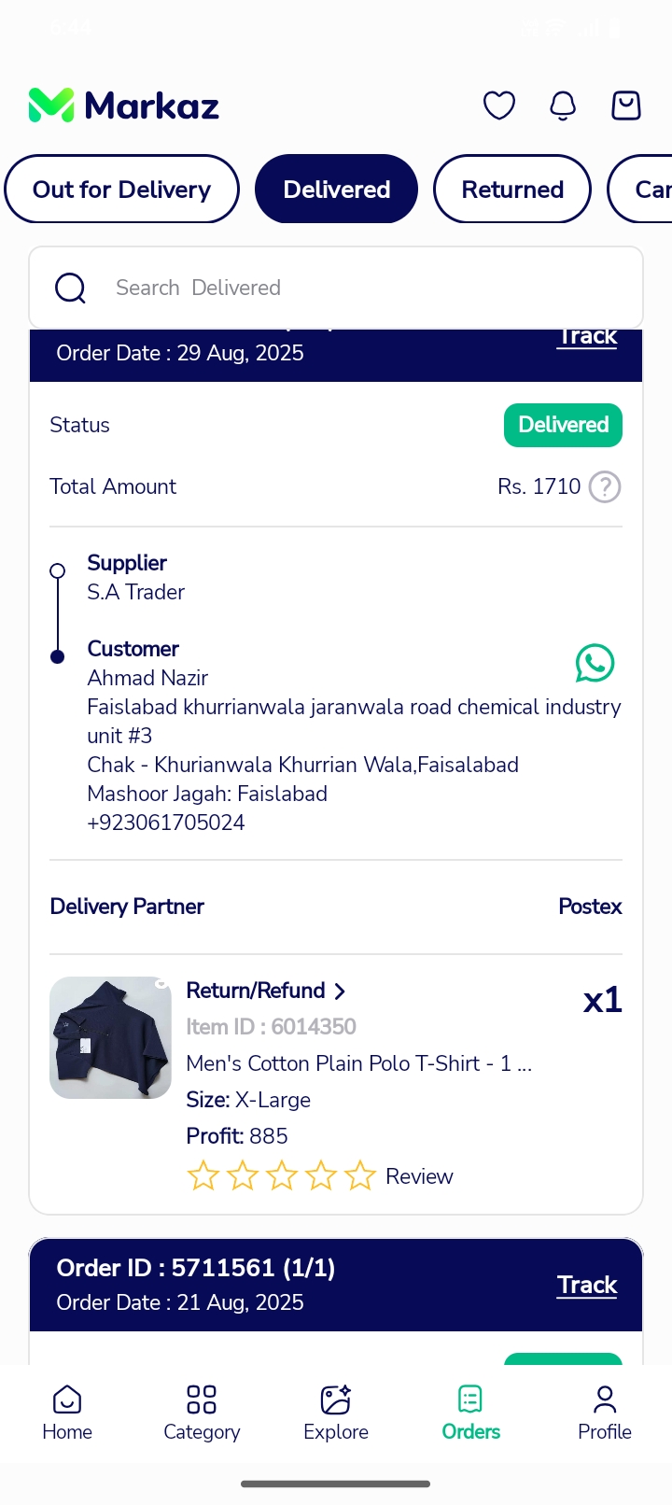
Task: Tap the Total Amount help question icon
Action: (x=605, y=486)
